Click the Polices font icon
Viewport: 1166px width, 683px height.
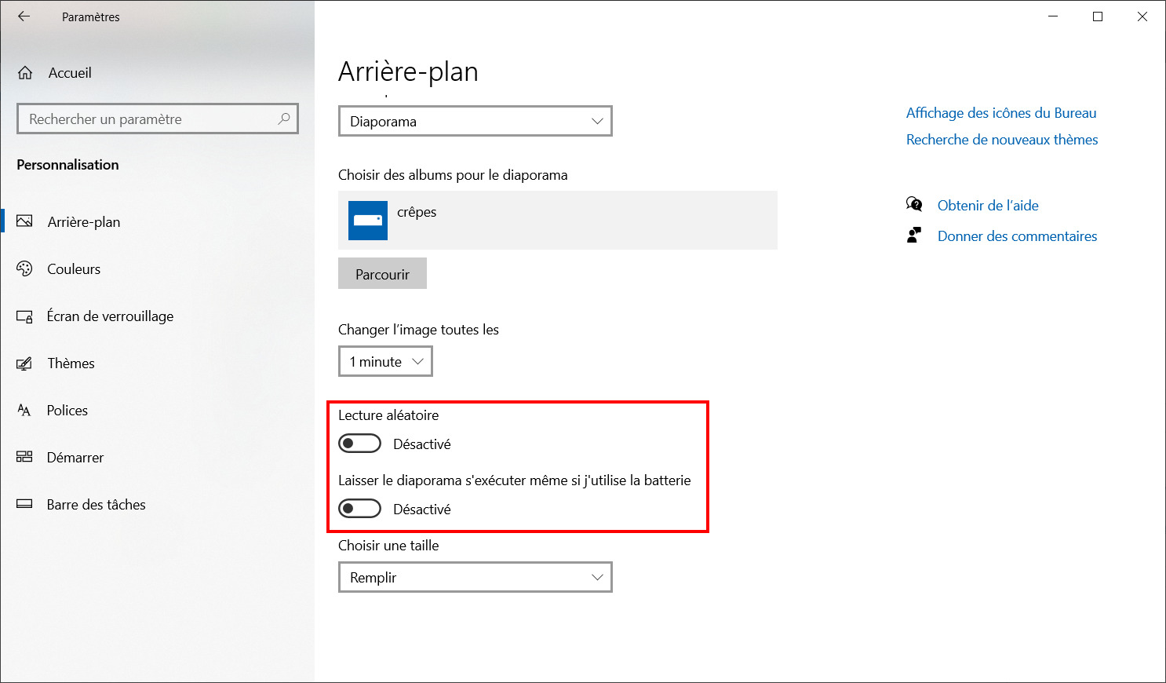24,411
